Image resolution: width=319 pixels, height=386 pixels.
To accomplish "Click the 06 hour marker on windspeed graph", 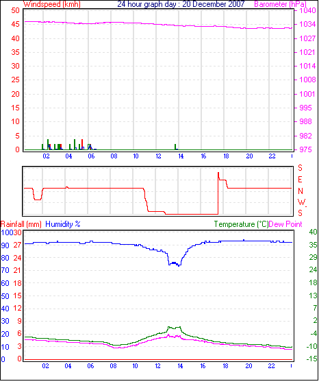I will pyautogui.click(x=91, y=156).
